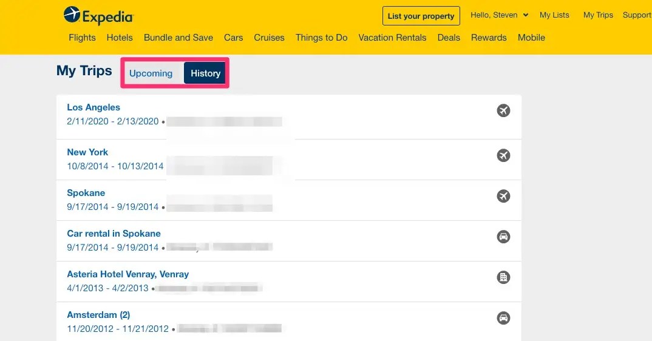This screenshot has height=341, width=652.
Task: Open the Support link
Action: [637, 15]
